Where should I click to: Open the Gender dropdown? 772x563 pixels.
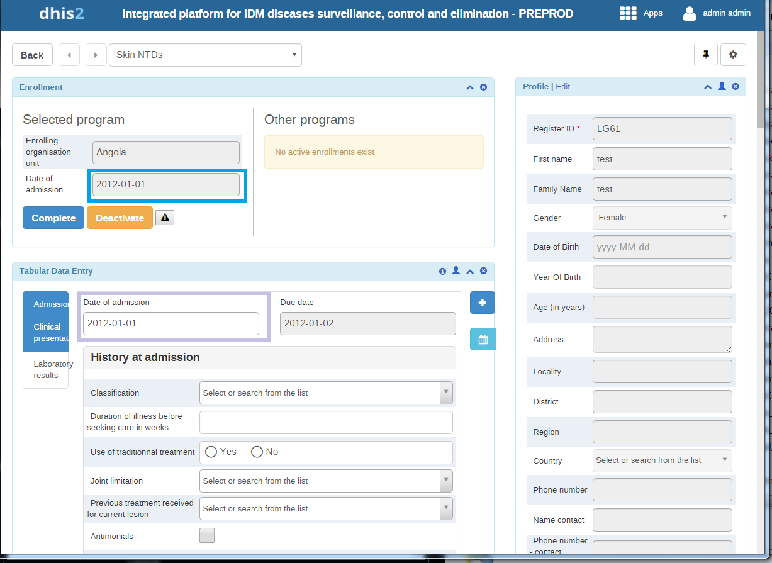click(x=662, y=218)
